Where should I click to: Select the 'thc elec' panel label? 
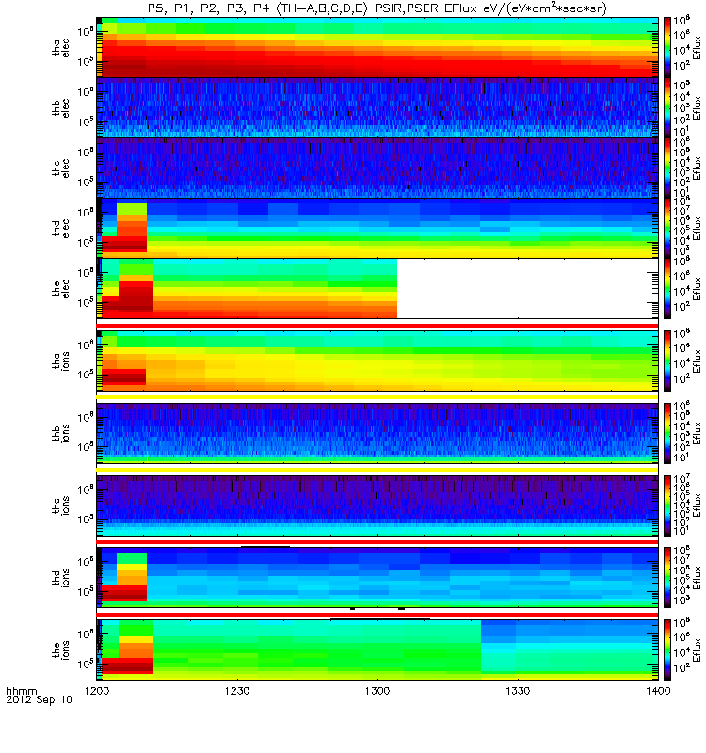click(61, 168)
